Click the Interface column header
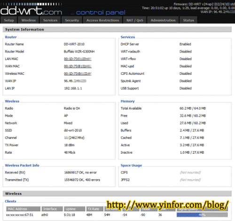 point(52,209)
